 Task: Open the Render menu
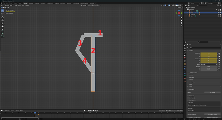11,3
